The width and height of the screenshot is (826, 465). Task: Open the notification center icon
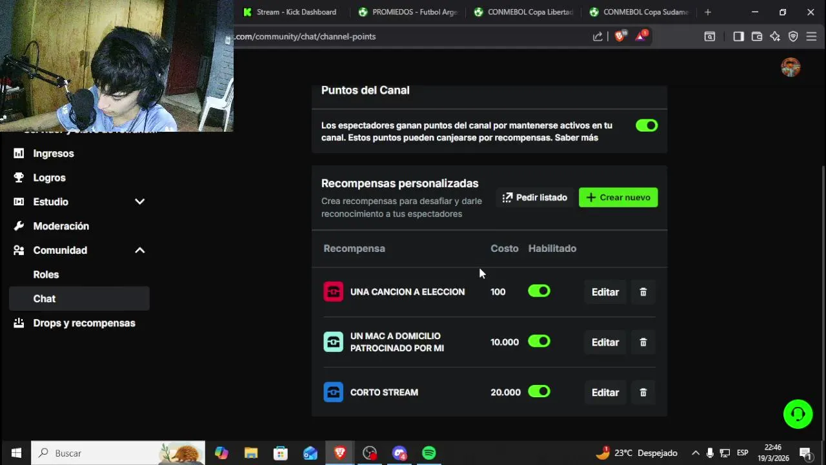(805, 453)
